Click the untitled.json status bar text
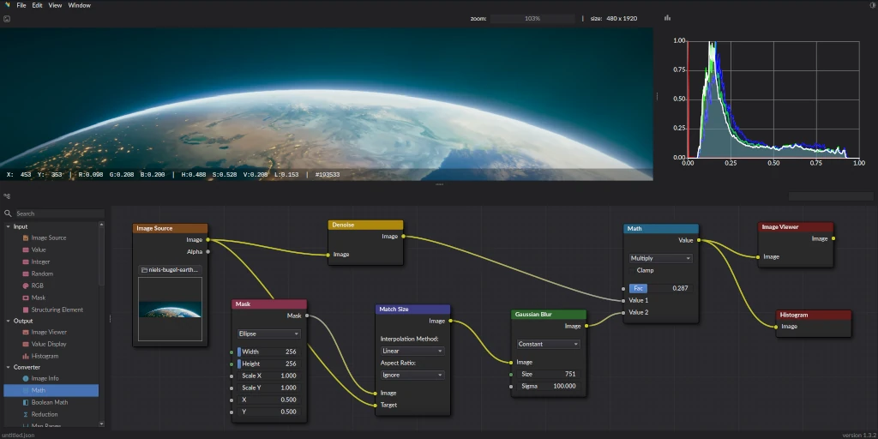Screen dimensions: 878x439 coord(18,435)
